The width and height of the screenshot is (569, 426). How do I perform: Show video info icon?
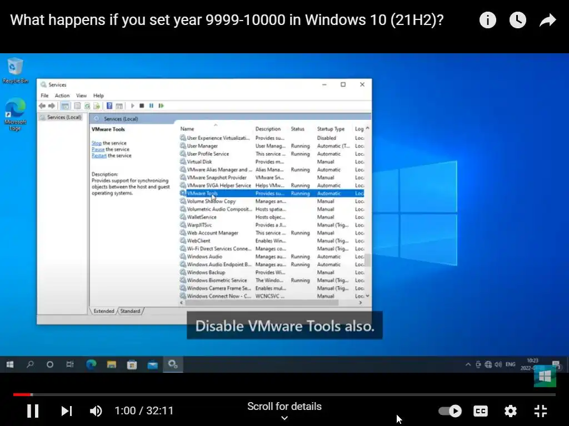point(487,20)
